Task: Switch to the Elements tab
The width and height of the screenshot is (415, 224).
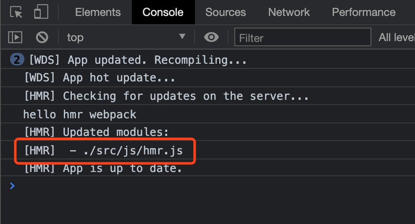Action: click(x=98, y=12)
